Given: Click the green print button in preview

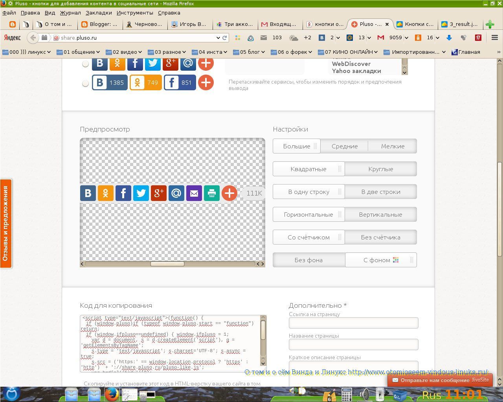Looking at the screenshot, I should point(212,193).
